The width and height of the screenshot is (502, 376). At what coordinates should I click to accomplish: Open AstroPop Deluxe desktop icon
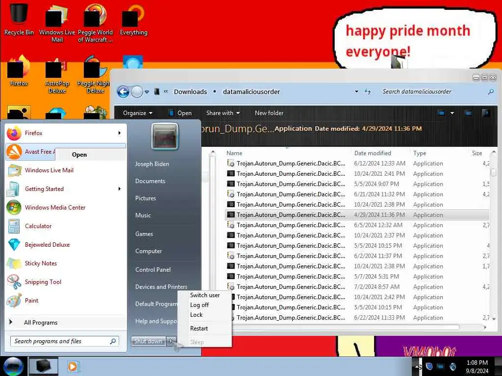point(57,75)
